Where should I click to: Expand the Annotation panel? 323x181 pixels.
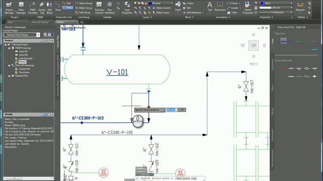[223, 17]
